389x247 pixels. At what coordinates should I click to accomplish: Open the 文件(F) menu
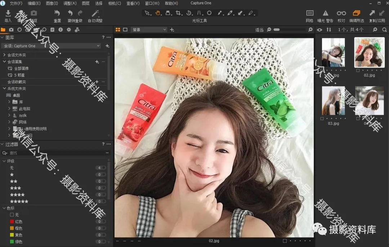(x=16, y=3)
